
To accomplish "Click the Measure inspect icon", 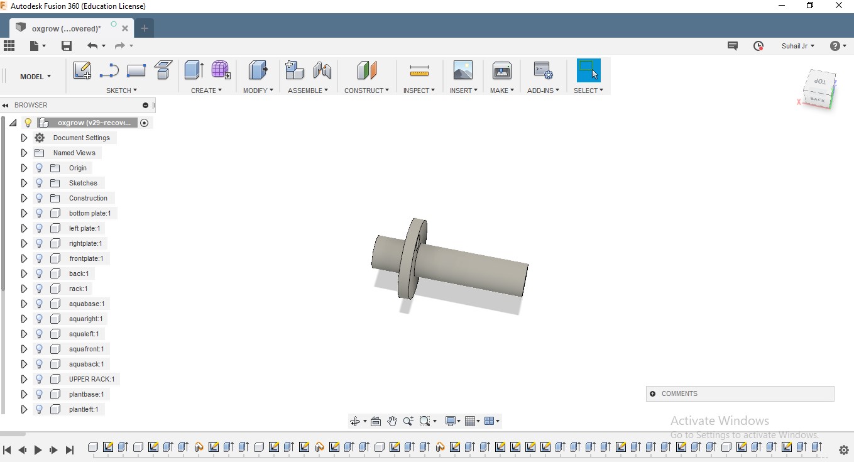I will tap(419, 70).
